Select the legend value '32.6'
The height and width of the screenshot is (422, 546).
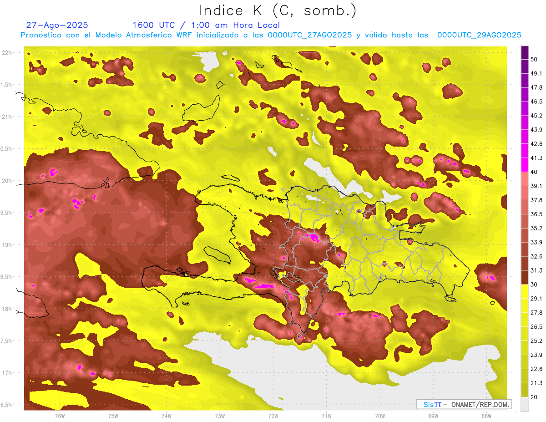coord(536,256)
